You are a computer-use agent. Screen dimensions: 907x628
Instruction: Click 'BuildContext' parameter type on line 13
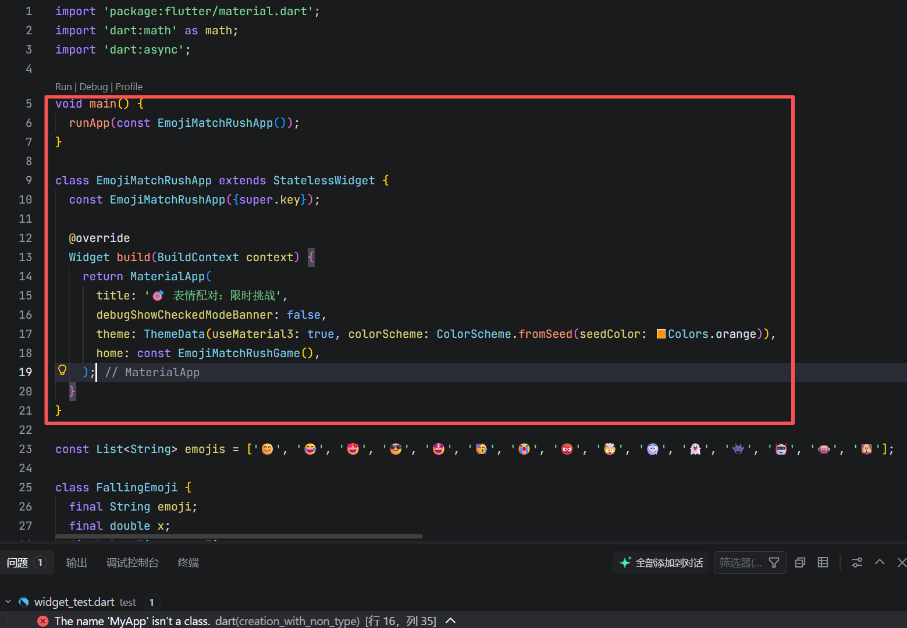(198, 257)
